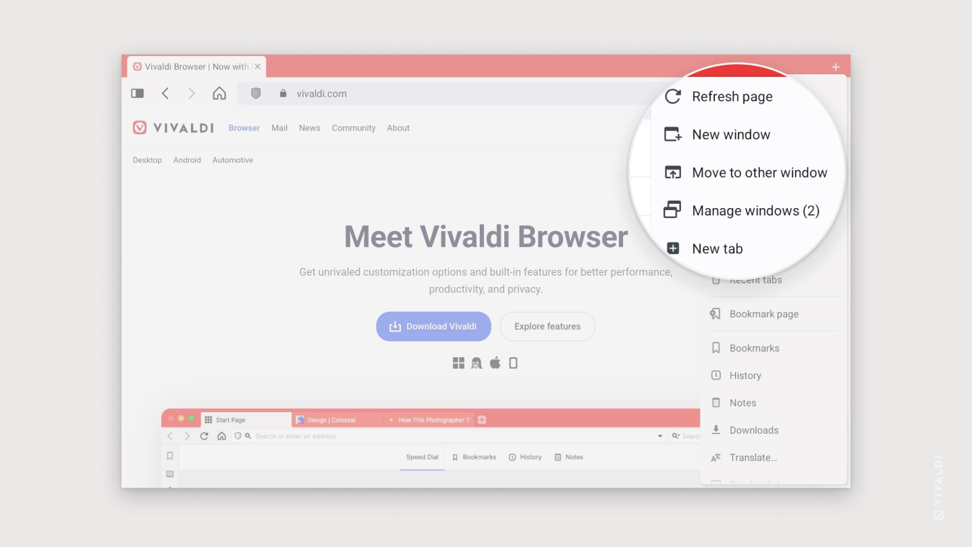The height and width of the screenshot is (547, 972).
Task: Choose the Windows download icon
Action: point(458,363)
